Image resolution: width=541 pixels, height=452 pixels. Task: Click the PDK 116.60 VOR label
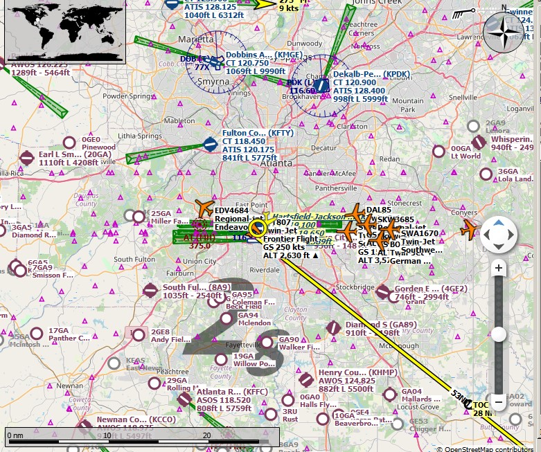302,87
